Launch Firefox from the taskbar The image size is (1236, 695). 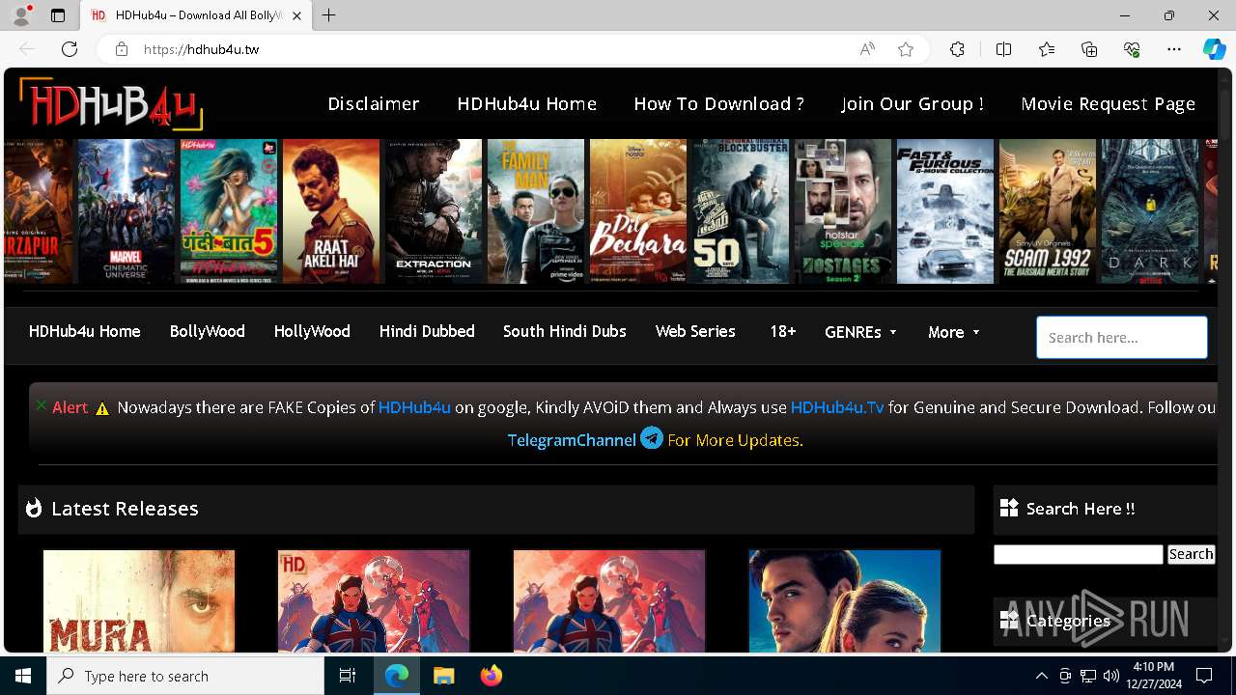coord(491,676)
